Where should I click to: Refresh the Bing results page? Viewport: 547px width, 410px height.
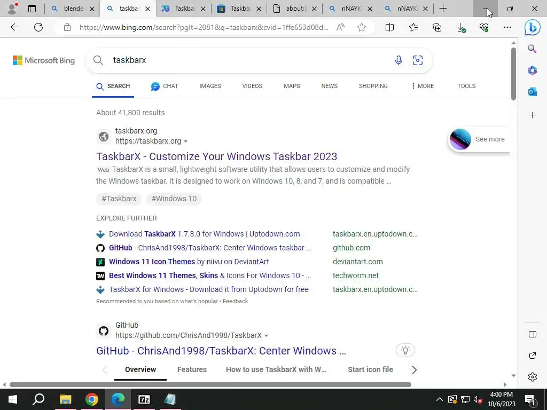38,27
